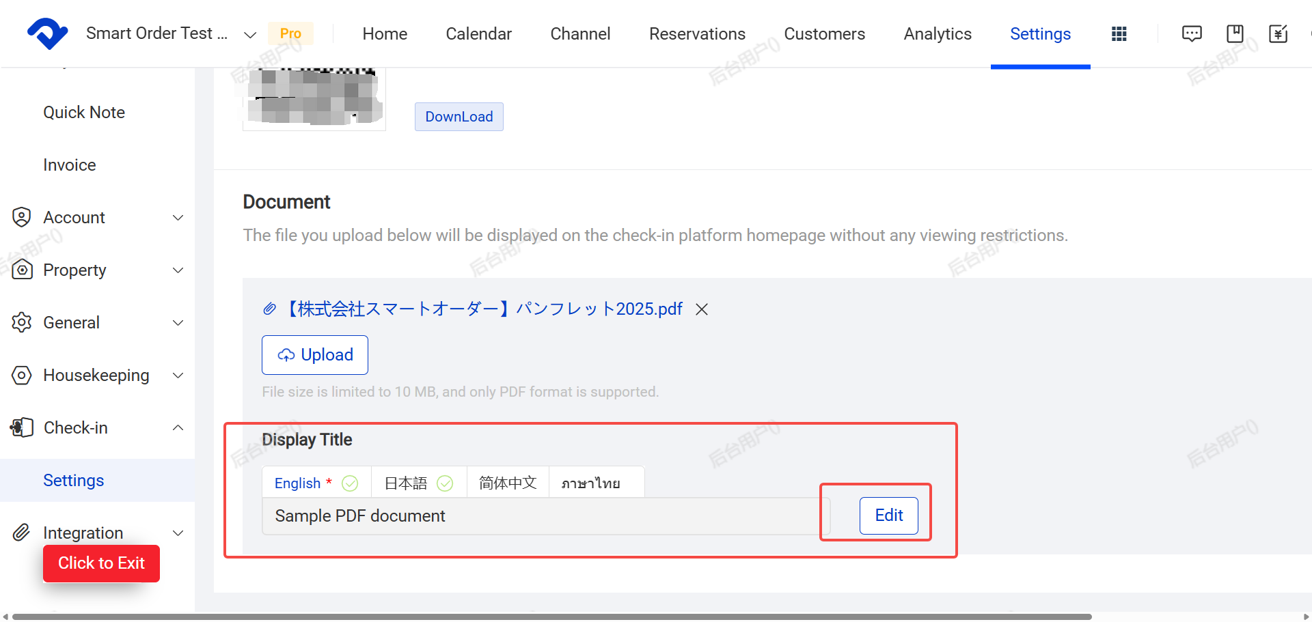Screen dimensions: 1312x622
Task: Expand the Integration menu chevron
Action: (x=178, y=533)
